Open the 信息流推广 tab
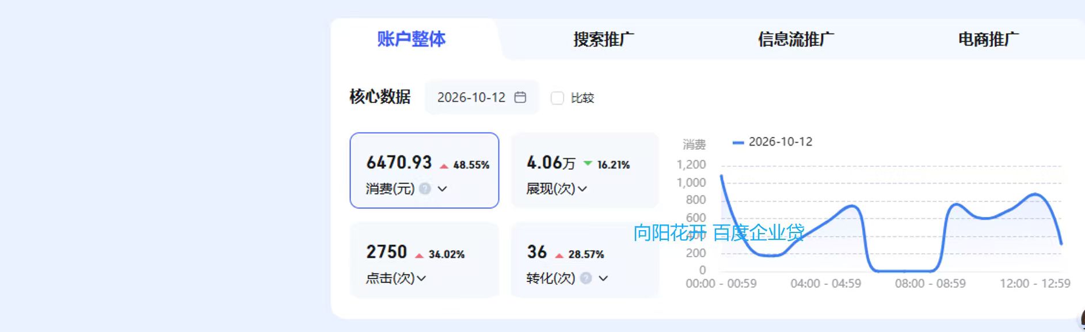 tap(795, 39)
